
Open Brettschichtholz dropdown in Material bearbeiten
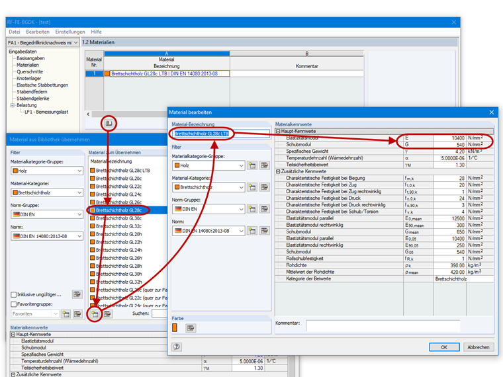pos(241,187)
